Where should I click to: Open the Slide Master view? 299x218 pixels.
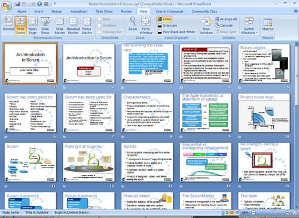coord(60,25)
